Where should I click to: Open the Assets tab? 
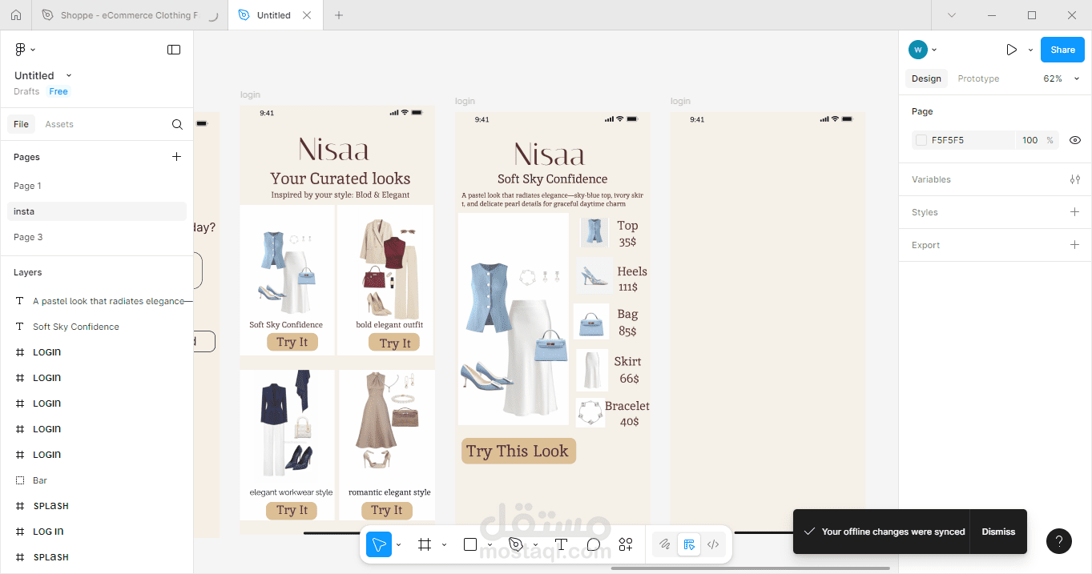[x=59, y=124]
